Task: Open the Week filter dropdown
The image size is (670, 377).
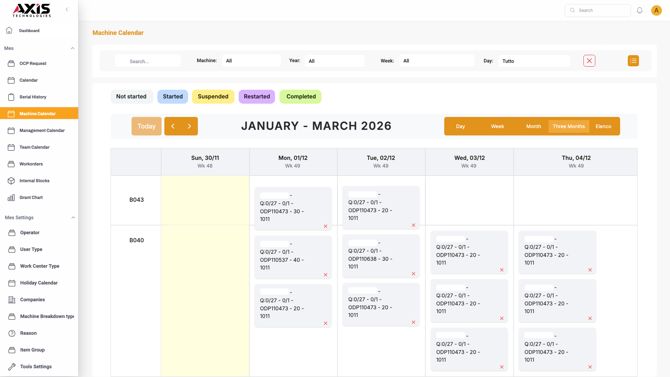Action: (437, 61)
